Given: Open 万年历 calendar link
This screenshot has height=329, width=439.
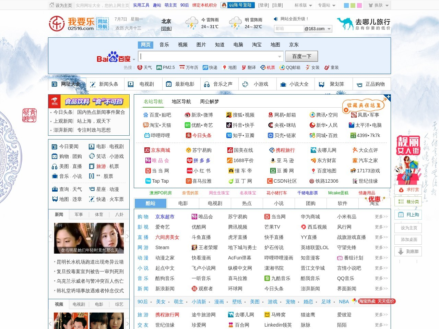Looking at the screenshot, I should click(189, 68).
